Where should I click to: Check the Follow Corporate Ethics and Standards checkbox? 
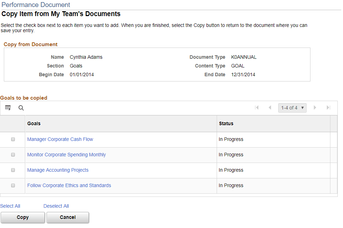[x=13, y=185]
